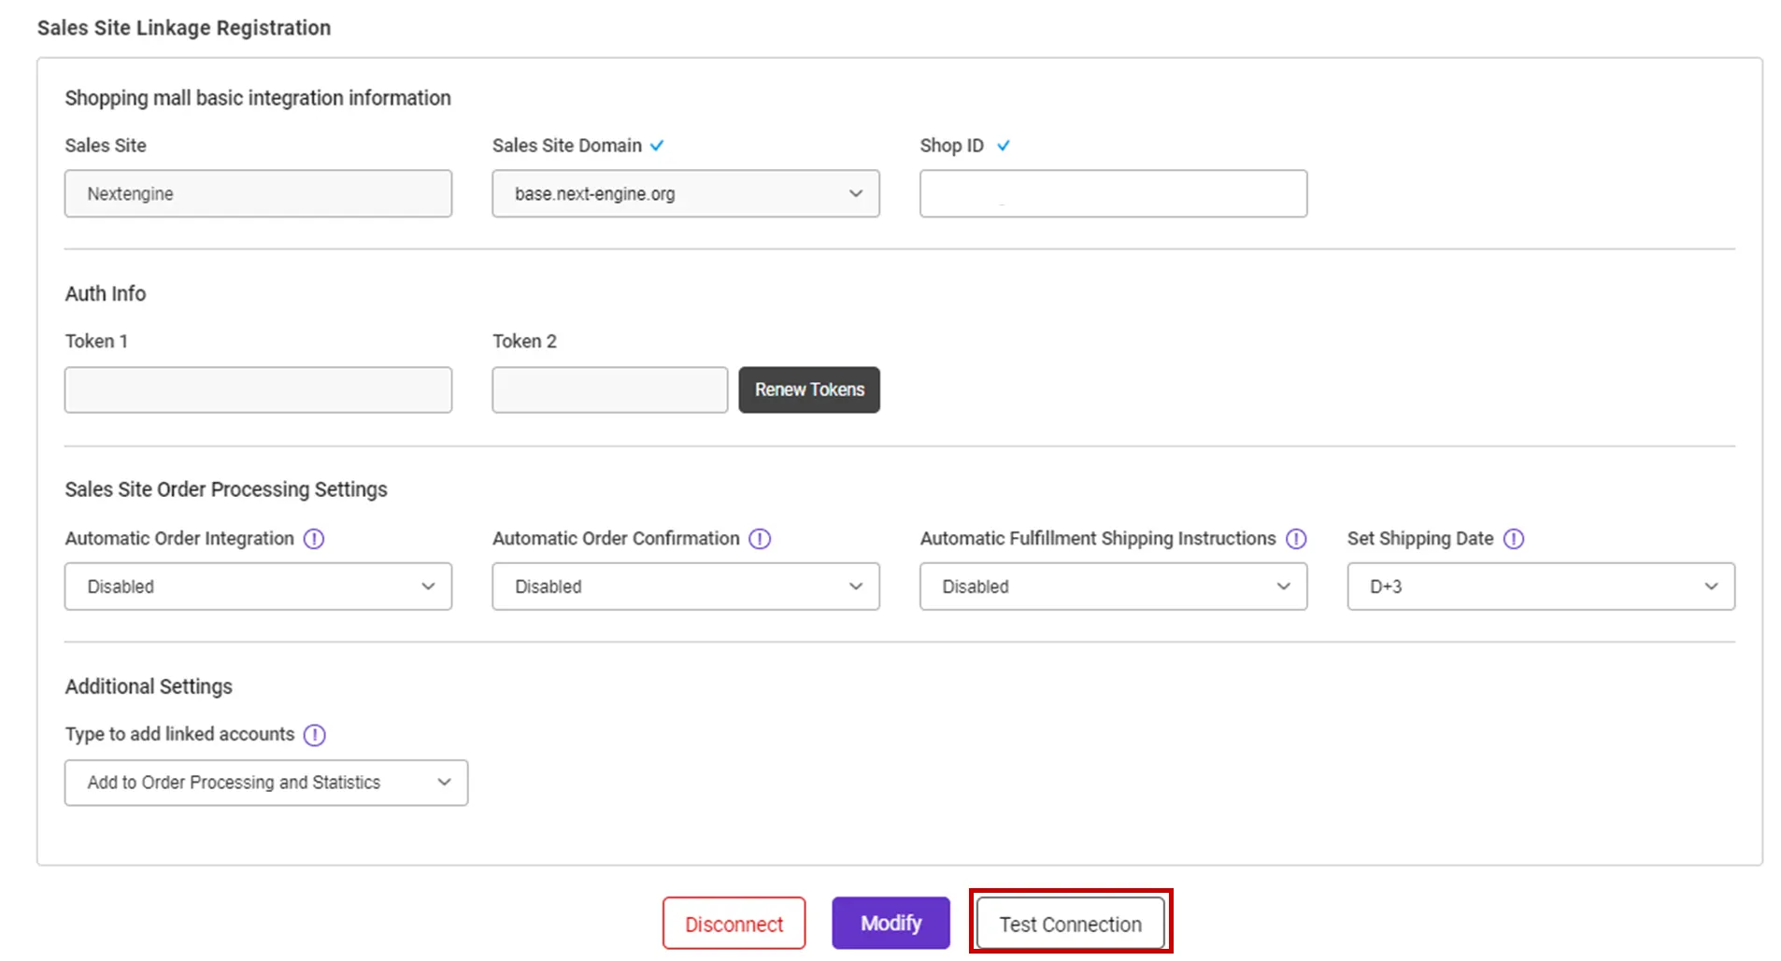Click info icon next to Set Shipping Date

[1514, 539]
